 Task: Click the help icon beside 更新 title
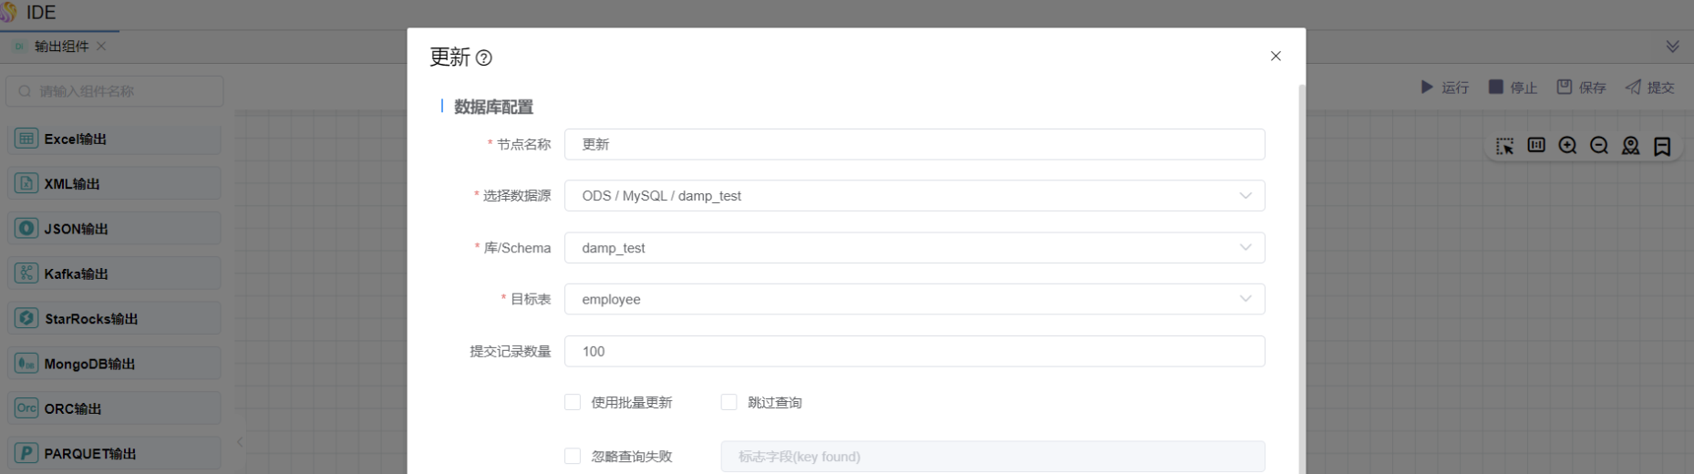click(x=484, y=58)
